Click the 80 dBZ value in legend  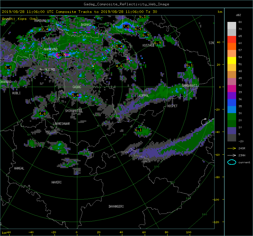[240, 22]
